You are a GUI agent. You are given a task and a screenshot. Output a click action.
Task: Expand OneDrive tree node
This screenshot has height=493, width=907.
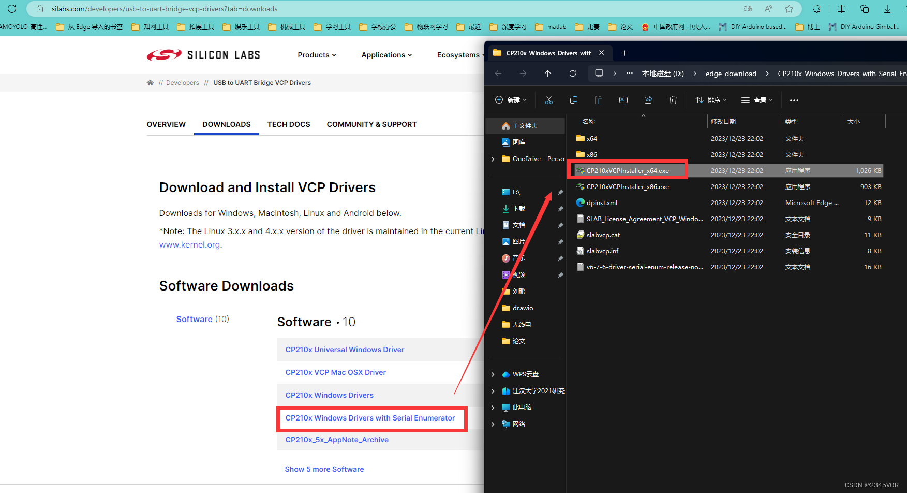tap(493, 159)
